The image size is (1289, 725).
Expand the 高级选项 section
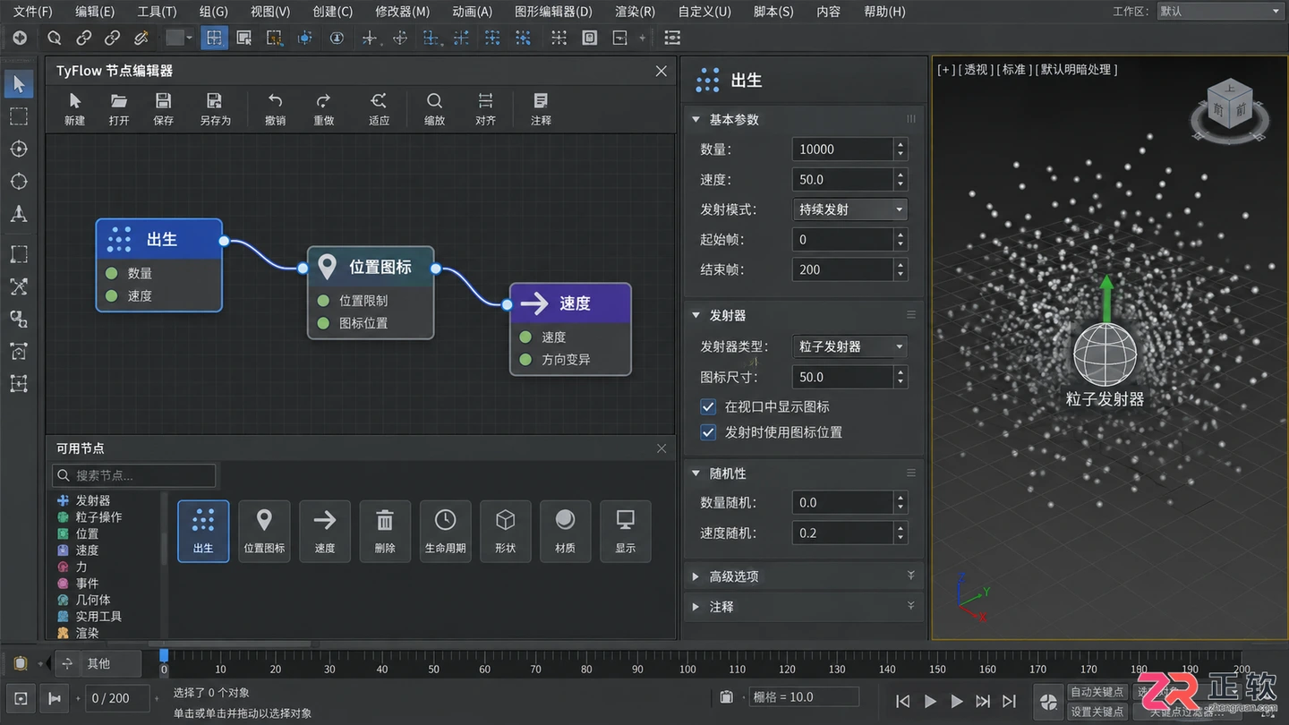696,576
